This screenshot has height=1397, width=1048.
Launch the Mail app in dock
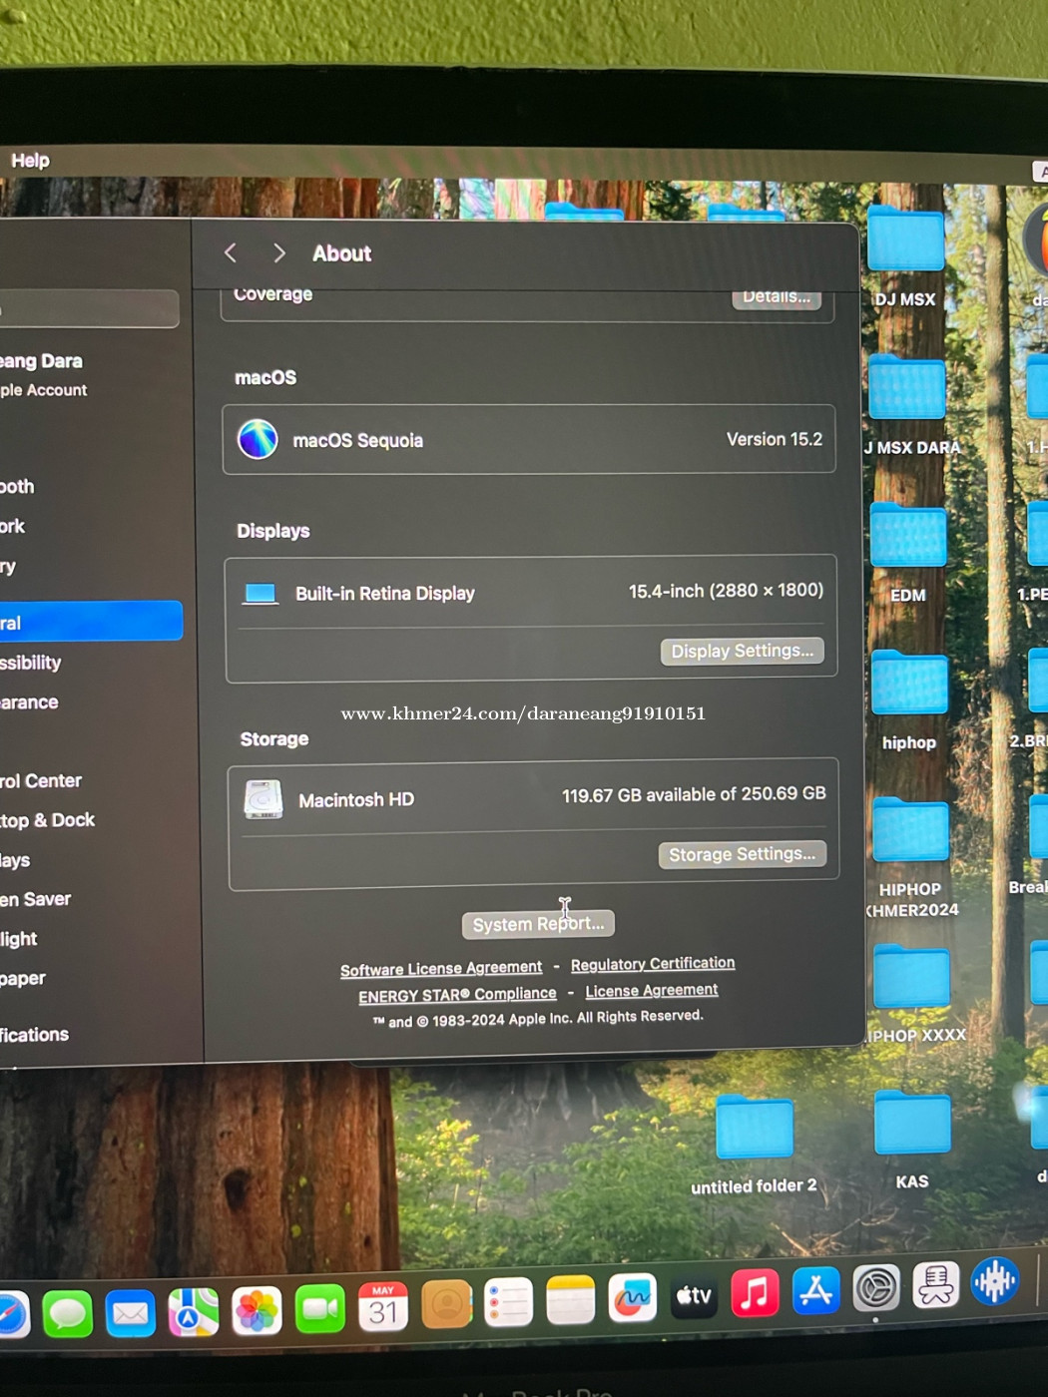click(130, 1312)
